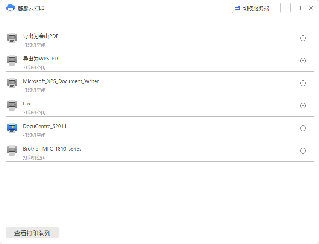Click 打印机空闲 status under Fax

tap(34, 113)
